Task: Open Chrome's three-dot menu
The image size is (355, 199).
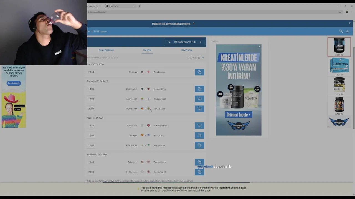Action: [x=352, y=12]
